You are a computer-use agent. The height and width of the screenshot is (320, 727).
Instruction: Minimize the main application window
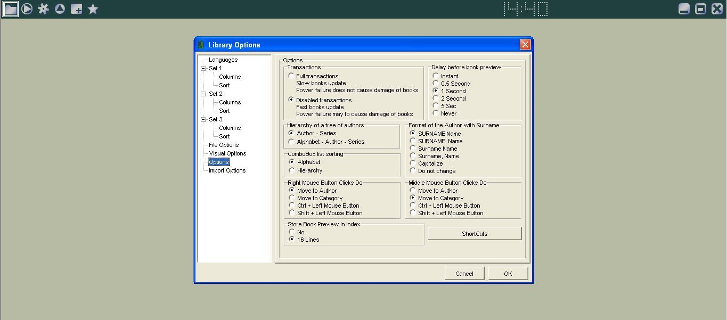(684, 9)
